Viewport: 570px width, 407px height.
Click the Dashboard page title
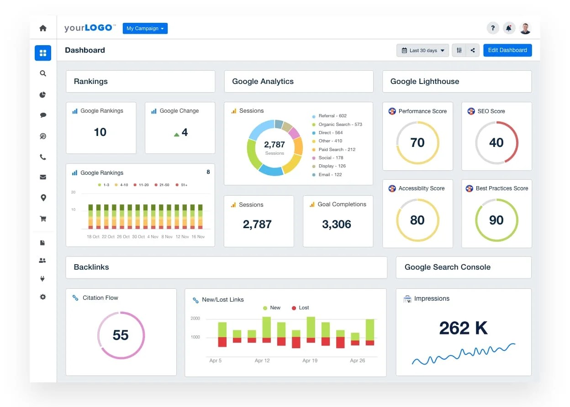tap(85, 50)
